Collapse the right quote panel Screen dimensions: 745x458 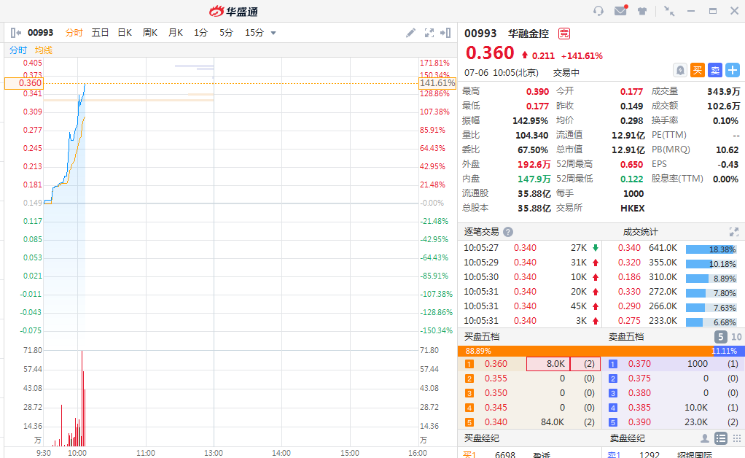pos(445,33)
